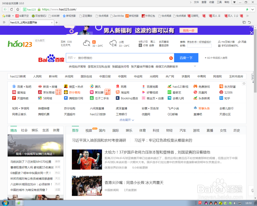
Task: Expand more sites via 点击展开
Action: [127, 120]
